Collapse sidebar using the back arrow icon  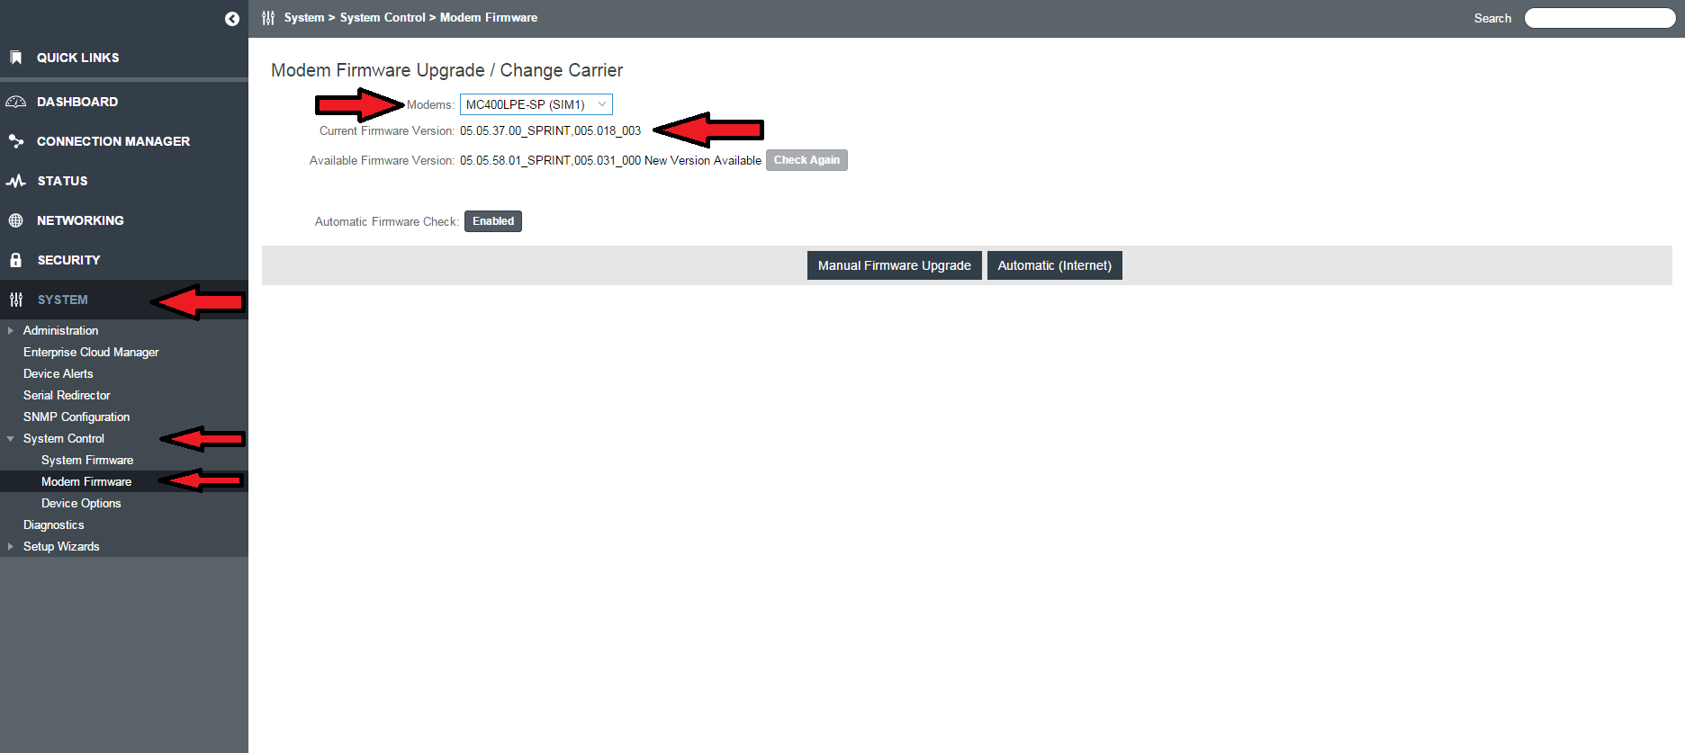tap(232, 19)
